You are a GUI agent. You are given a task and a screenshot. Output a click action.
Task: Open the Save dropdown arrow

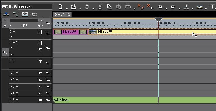[93, 9]
